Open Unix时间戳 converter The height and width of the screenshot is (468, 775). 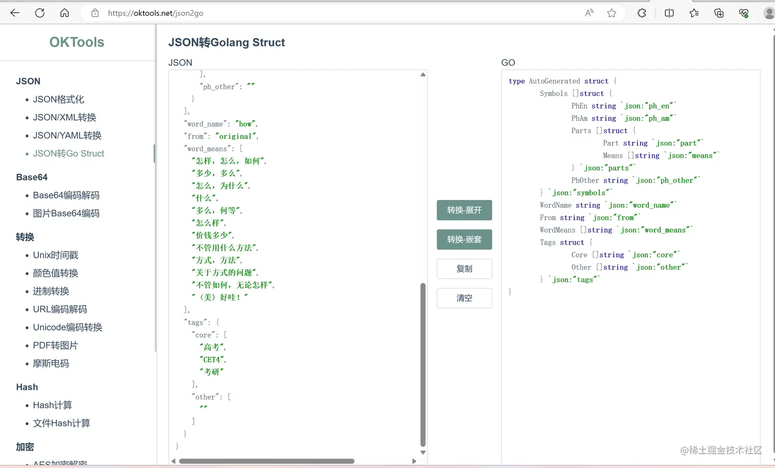(55, 255)
